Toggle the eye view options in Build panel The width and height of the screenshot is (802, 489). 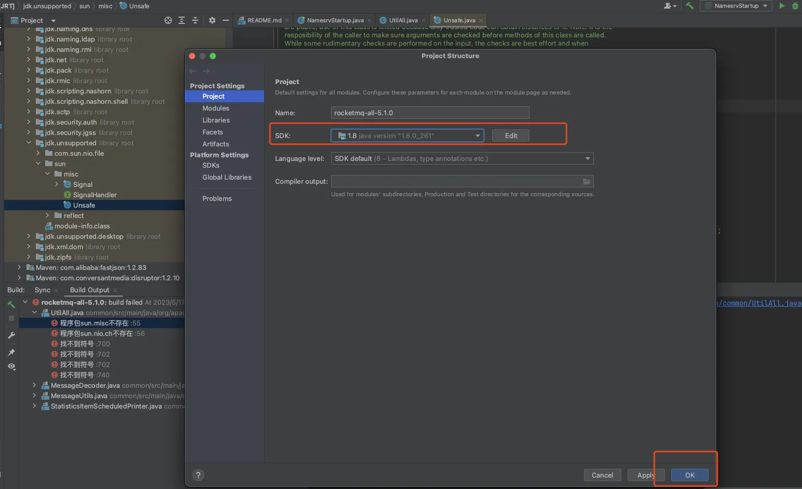pos(11,366)
